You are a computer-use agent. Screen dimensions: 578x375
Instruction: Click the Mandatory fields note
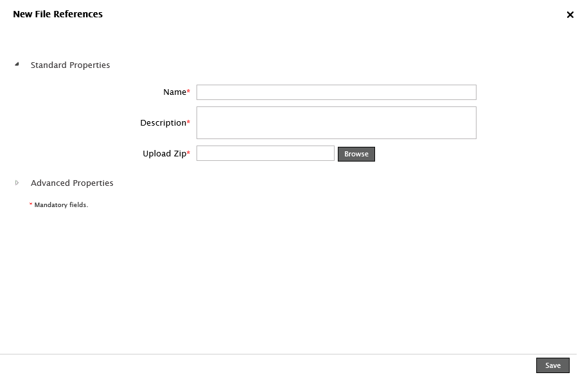point(61,205)
